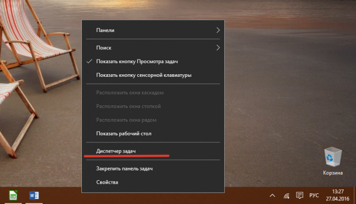Enable Показать кнопку сенсорной клавиатуры
The height and width of the screenshot is (204, 356).
[x=143, y=75]
